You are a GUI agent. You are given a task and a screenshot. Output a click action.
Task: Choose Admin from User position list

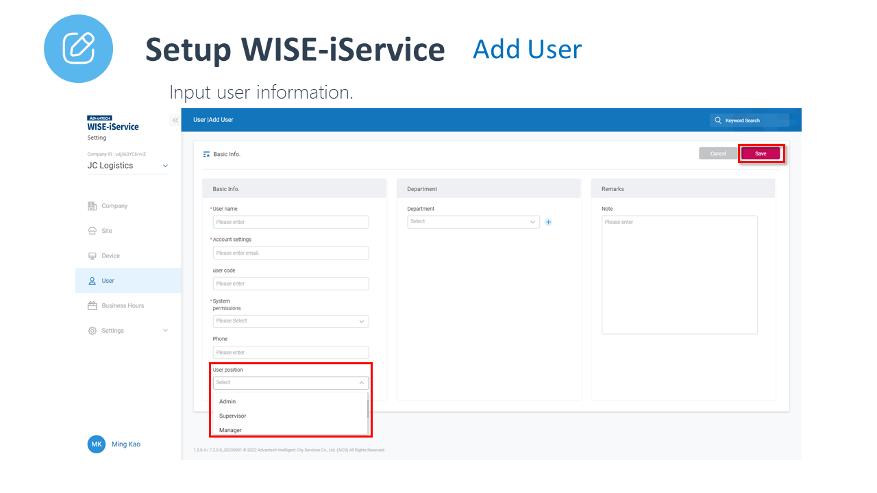click(x=227, y=402)
